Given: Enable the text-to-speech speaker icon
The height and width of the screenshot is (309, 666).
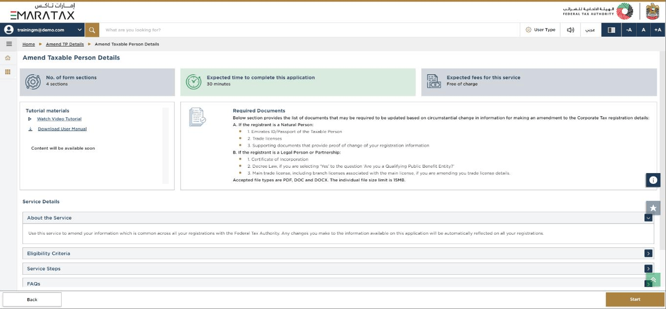Looking at the screenshot, I should (x=570, y=30).
